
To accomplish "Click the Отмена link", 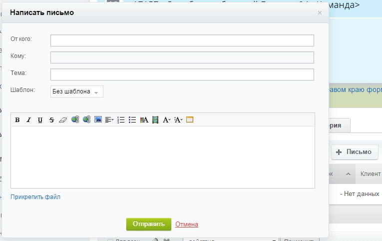I will tap(187, 224).
